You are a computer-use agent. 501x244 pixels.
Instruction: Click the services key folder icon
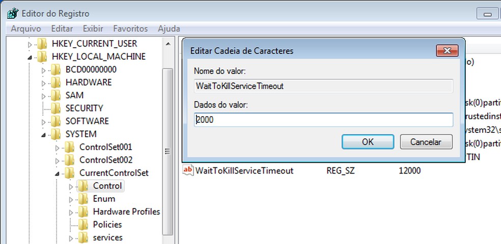pos(84,237)
